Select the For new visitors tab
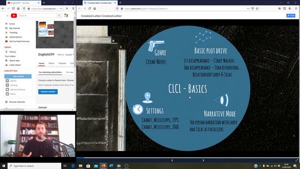The width and height of the screenshot is (300, 169). point(70,72)
